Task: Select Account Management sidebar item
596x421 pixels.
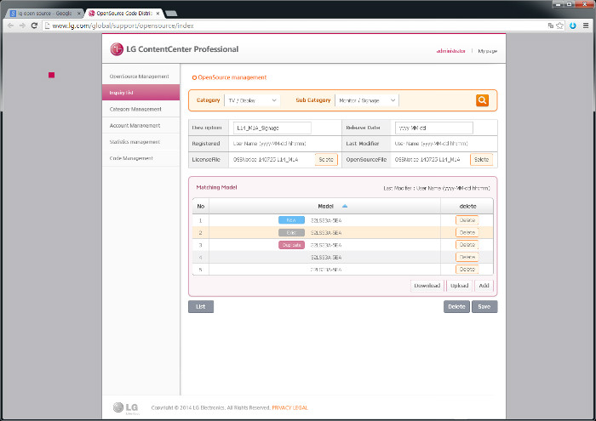Action: coord(135,125)
